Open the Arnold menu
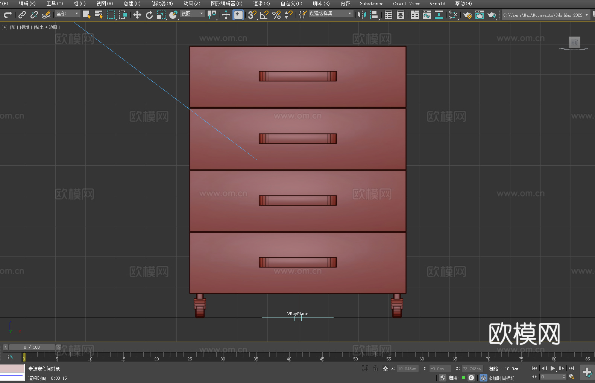This screenshot has height=383, width=595. (x=437, y=3)
